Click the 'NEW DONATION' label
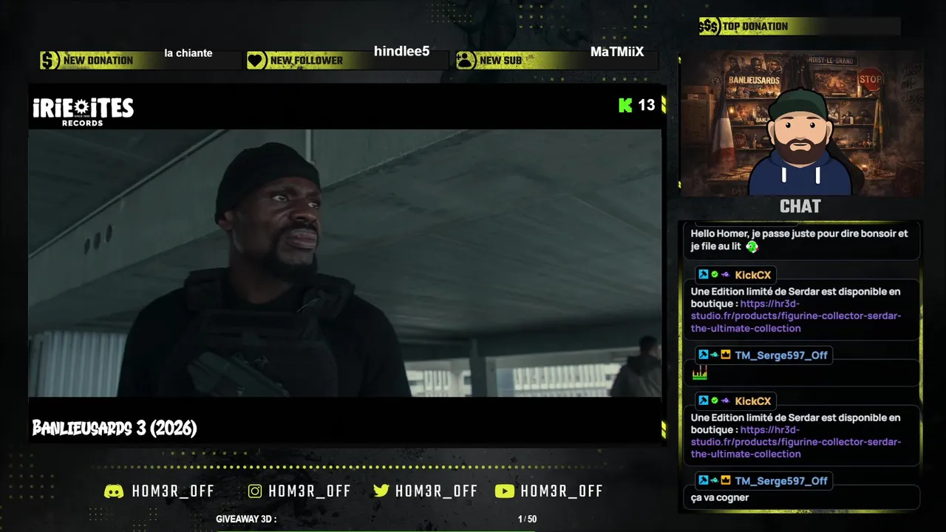The height and width of the screenshot is (532, 946). click(98, 61)
